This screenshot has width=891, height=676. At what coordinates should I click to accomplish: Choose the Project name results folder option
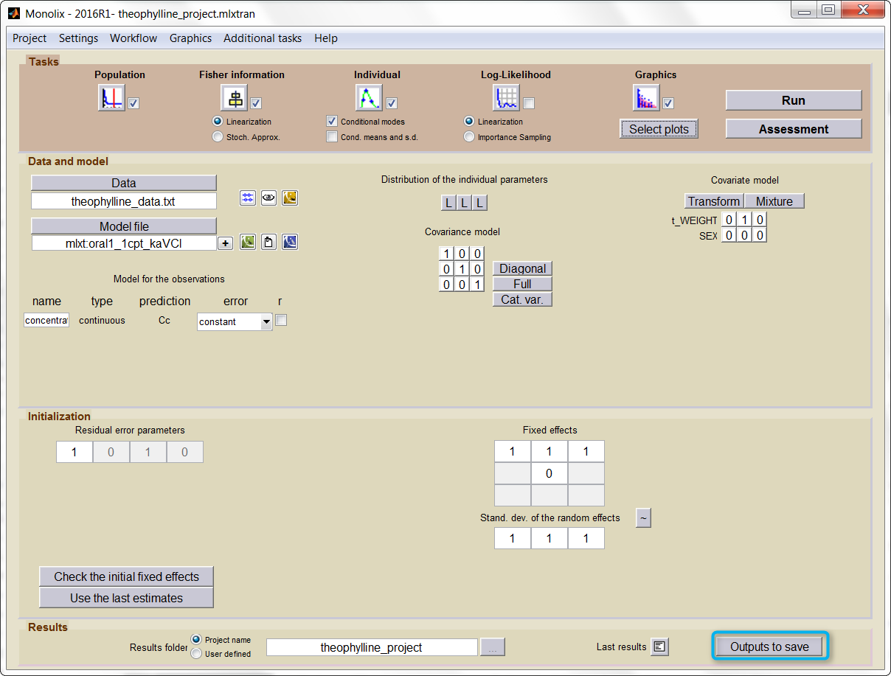[x=196, y=639]
